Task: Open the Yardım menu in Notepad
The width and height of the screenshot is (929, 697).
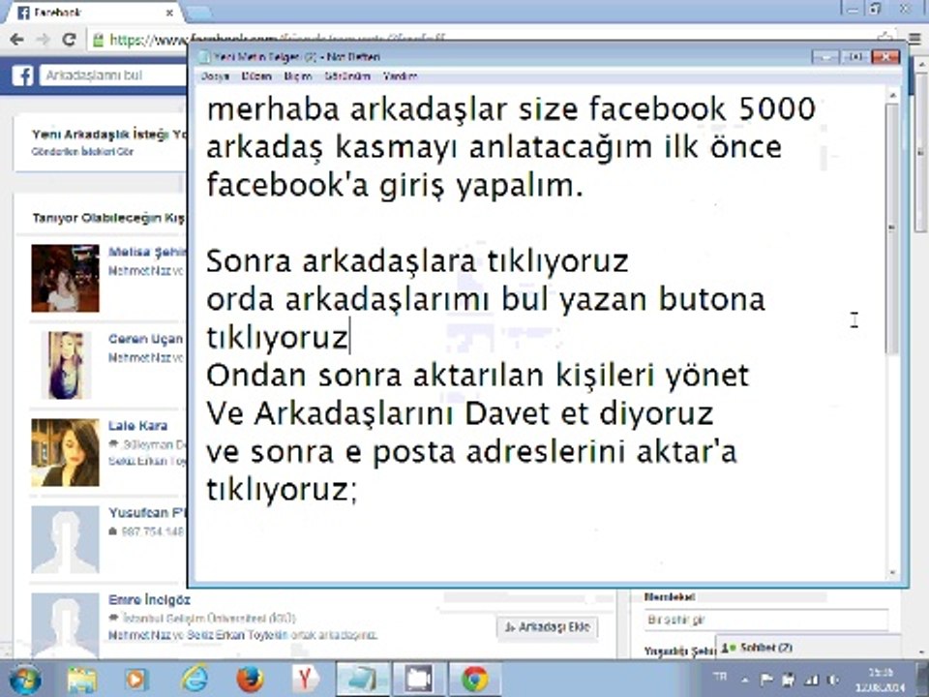Action: point(400,76)
